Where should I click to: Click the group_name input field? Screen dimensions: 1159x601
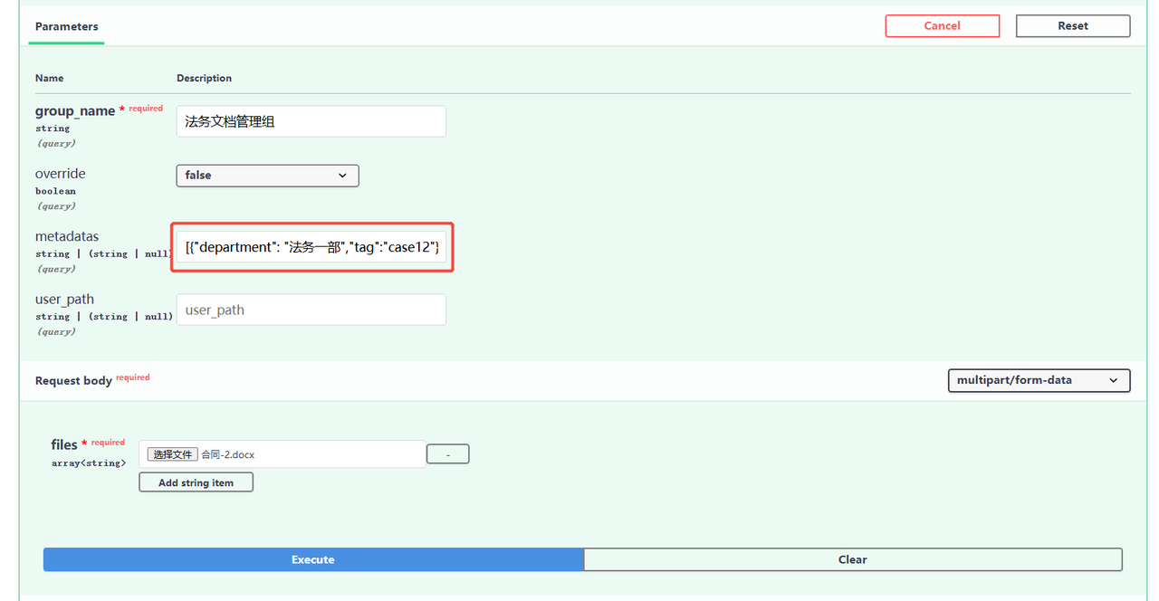click(x=311, y=121)
